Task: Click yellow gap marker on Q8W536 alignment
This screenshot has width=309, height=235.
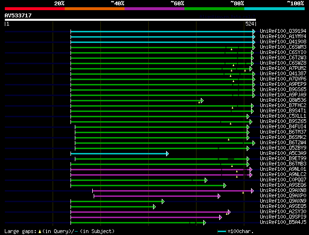Action: click(x=199, y=102)
